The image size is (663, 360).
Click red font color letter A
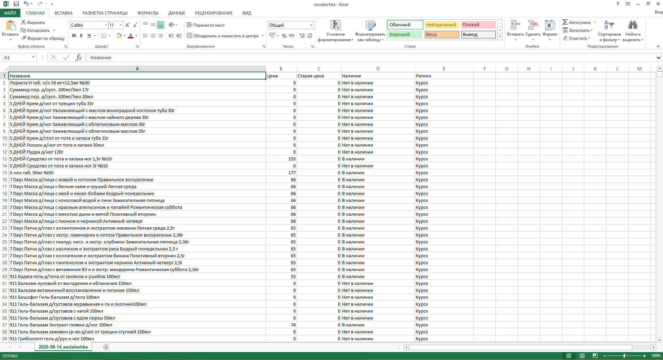point(131,36)
